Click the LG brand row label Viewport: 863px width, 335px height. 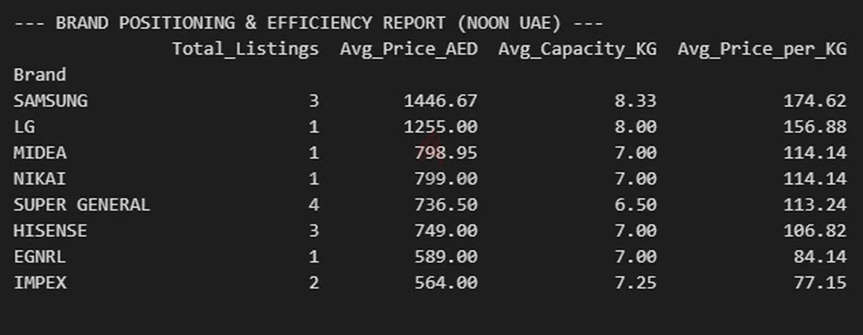coord(24,127)
